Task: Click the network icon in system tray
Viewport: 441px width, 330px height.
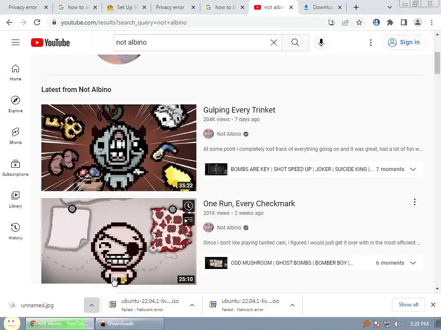Action: click(387, 324)
